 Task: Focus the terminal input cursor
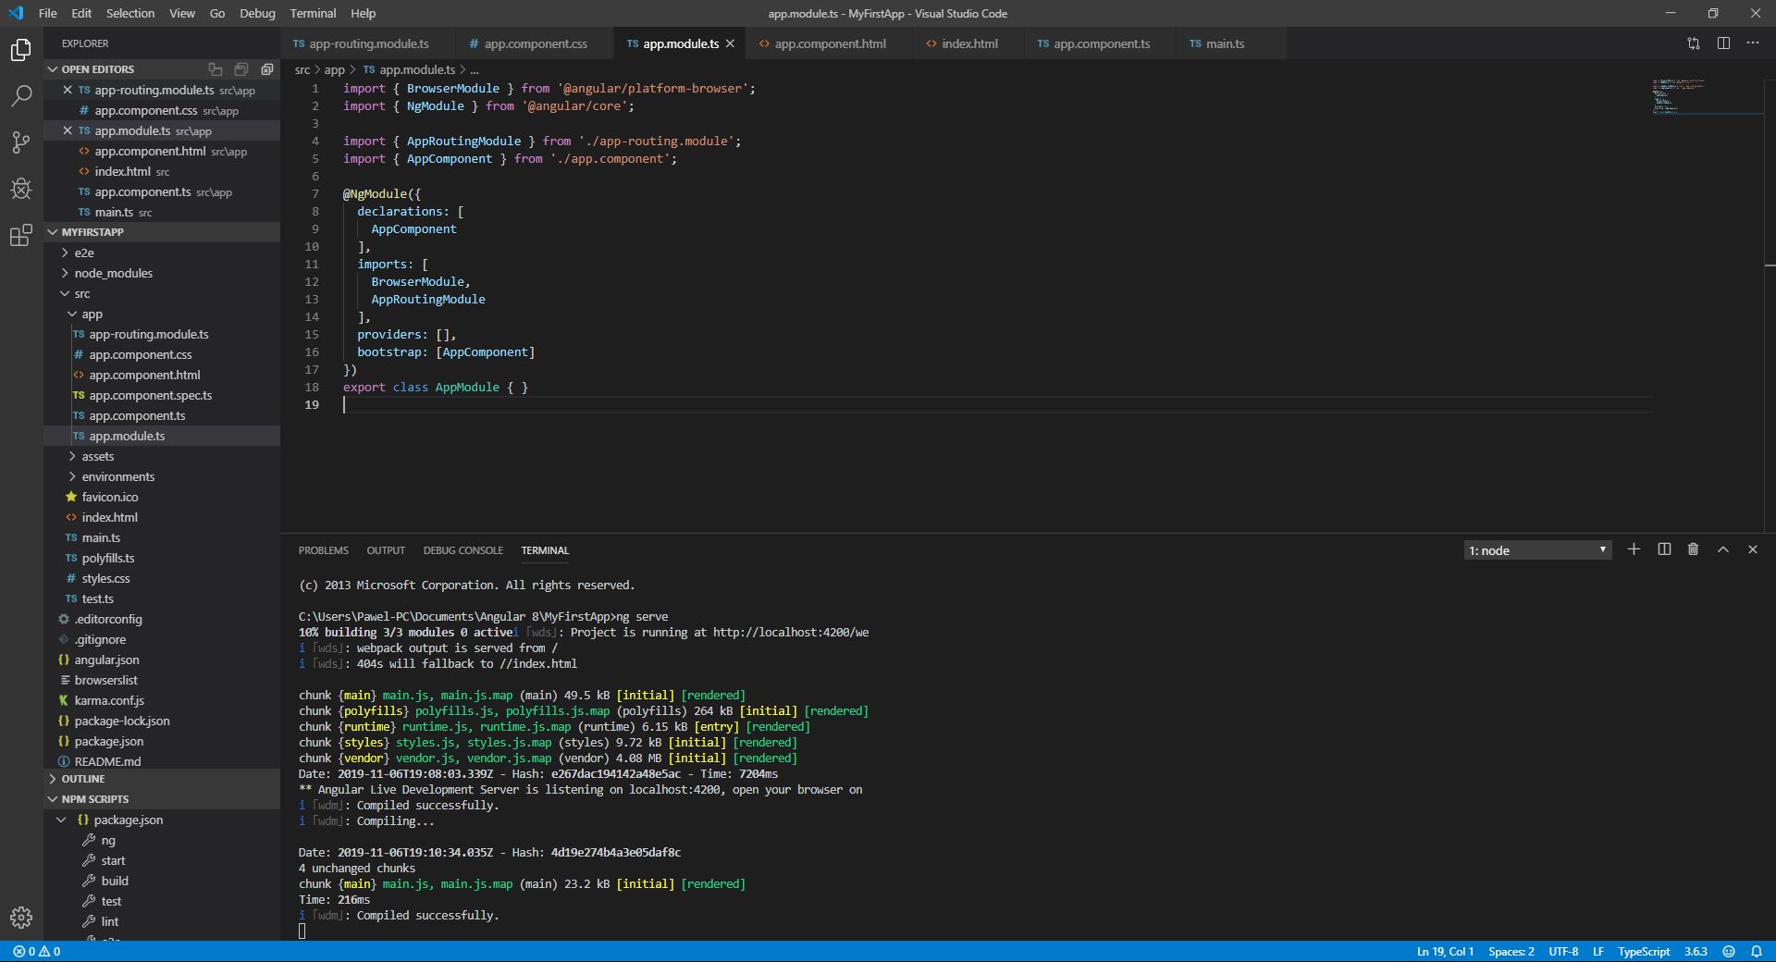[302, 931]
